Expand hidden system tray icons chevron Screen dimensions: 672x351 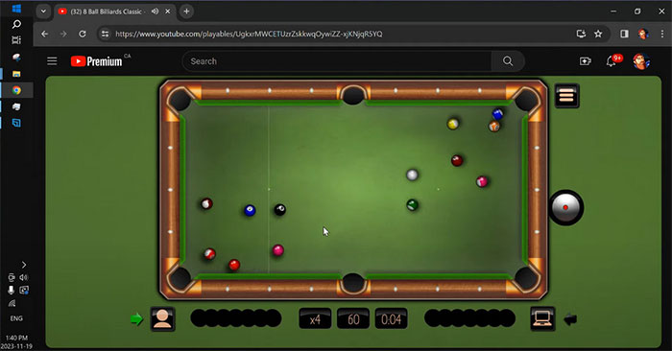pyautogui.click(x=24, y=265)
